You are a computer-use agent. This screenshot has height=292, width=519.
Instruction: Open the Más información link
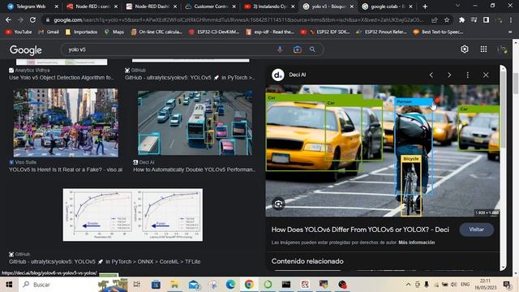point(416,243)
